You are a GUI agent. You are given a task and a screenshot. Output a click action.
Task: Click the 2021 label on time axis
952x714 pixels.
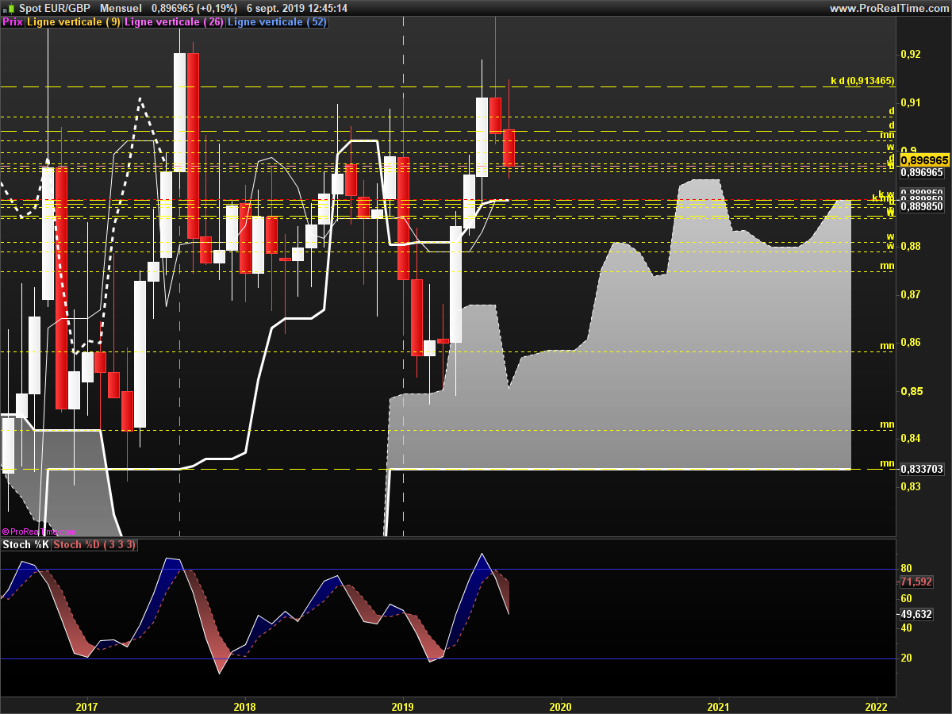pyautogui.click(x=718, y=706)
